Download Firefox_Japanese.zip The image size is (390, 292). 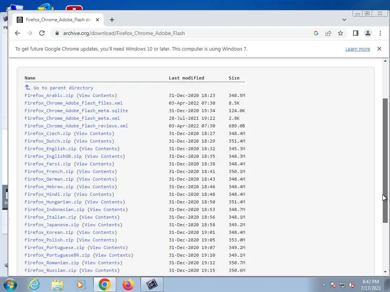(x=52, y=225)
